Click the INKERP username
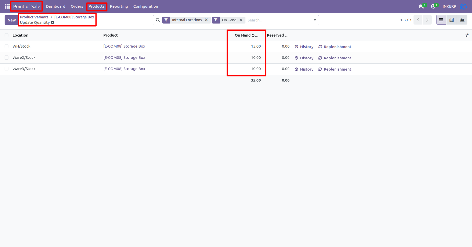Image resolution: width=472 pixels, height=247 pixels. click(x=449, y=6)
